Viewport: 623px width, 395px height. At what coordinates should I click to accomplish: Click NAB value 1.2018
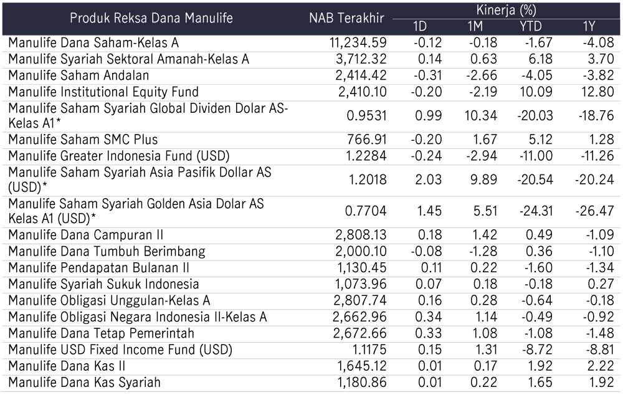[x=368, y=179]
